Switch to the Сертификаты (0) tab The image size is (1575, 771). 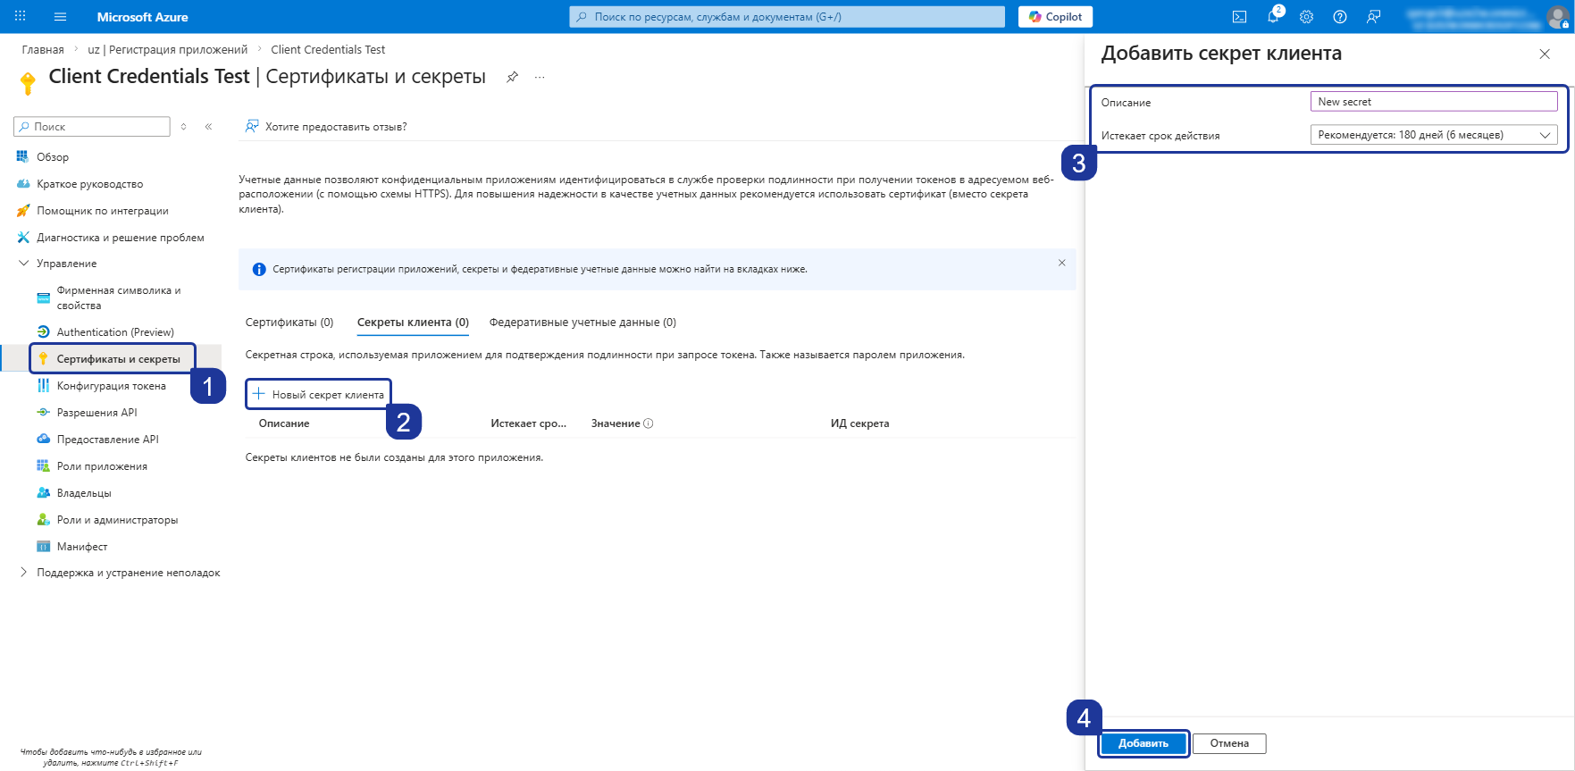click(289, 323)
